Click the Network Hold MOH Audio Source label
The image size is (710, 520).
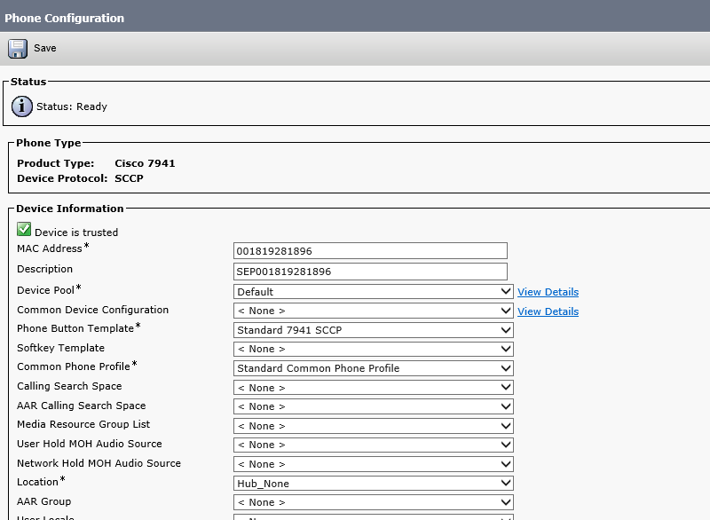click(x=99, y=463)
